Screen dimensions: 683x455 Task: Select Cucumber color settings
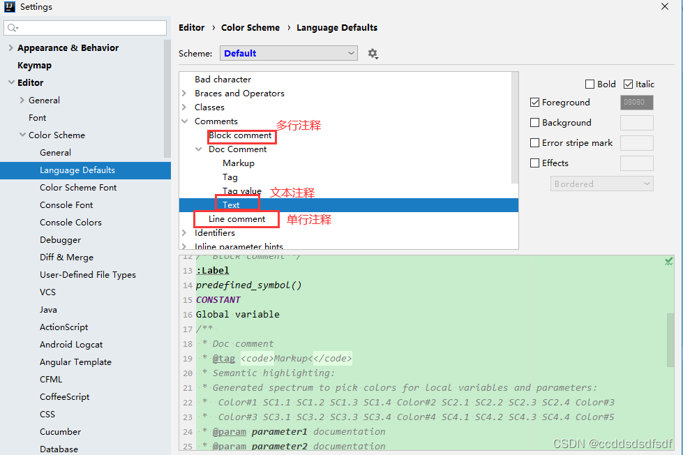(x=61, y=431)
